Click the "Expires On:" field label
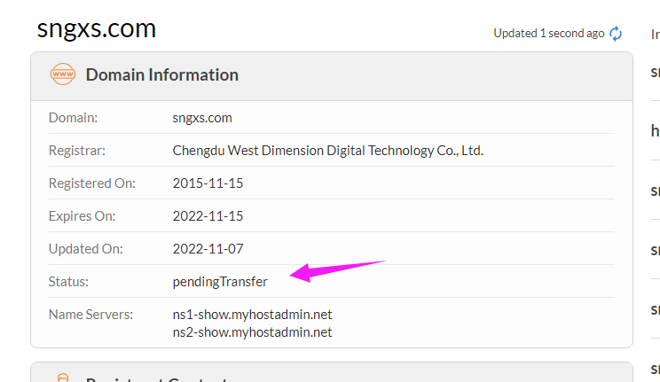The width and height of the screenshot is (660, 382). (x=82, y=215)
